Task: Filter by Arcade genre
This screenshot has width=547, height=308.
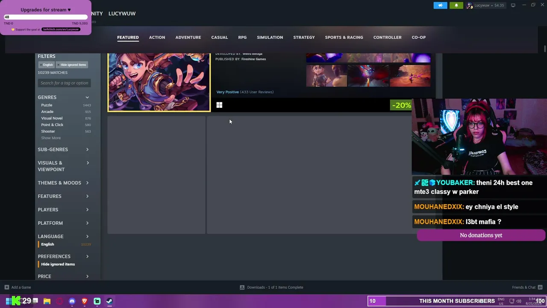Action: click(x=47, y=112)
